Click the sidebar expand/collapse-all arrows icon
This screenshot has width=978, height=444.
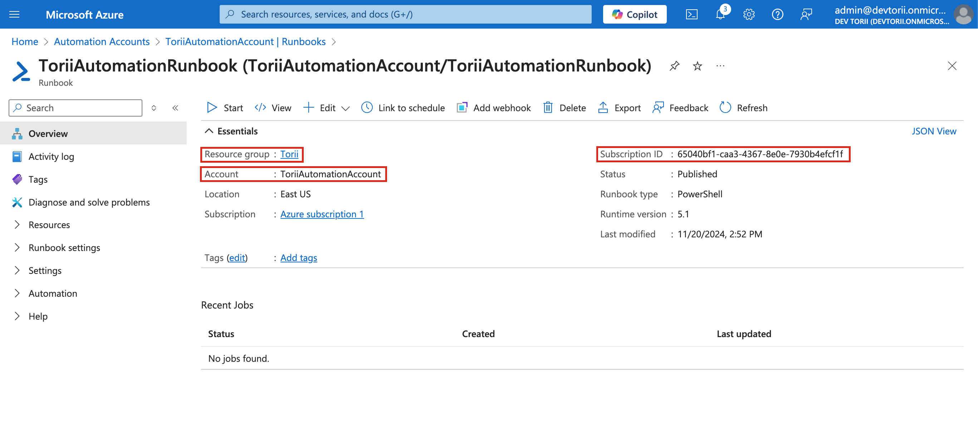(x=154, y=108)
